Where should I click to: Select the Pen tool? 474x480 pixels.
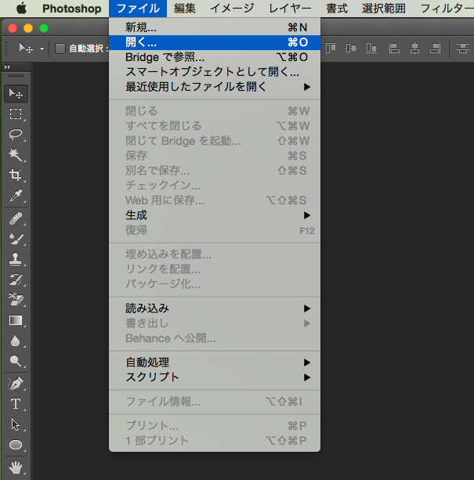pyautogui.click(x=16, y=384)
